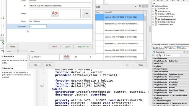Click the crossed flags image in the editor dialog
This screenshot has width=189, height=106.
coord(55,14)
